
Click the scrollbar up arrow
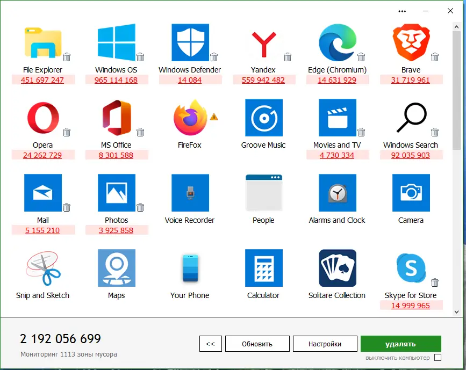click(x=456, y=27)
